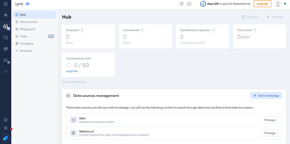Select Hub in the Lyro menu
This screenshot has height=144, width=290.
(35, 15)
